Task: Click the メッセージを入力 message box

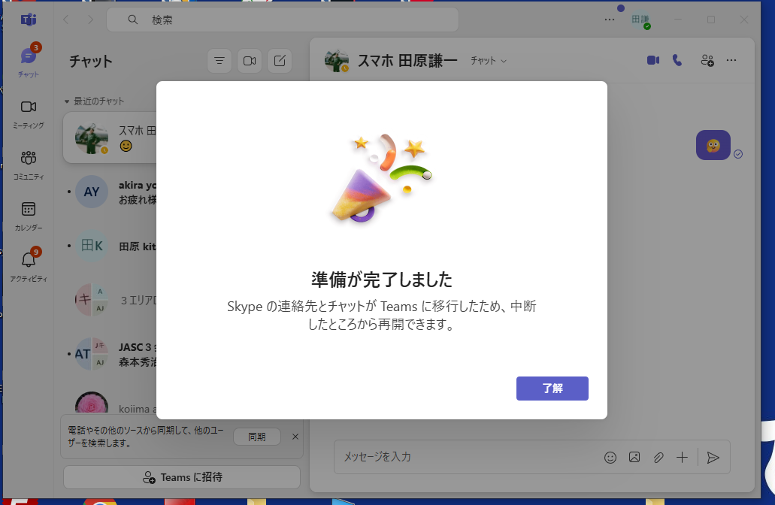Action: pyautogui.click(x=470, y=457)
